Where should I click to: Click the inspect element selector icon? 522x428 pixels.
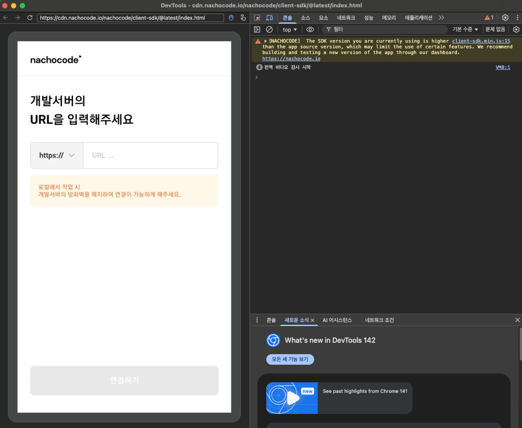[x=257, y=18]
